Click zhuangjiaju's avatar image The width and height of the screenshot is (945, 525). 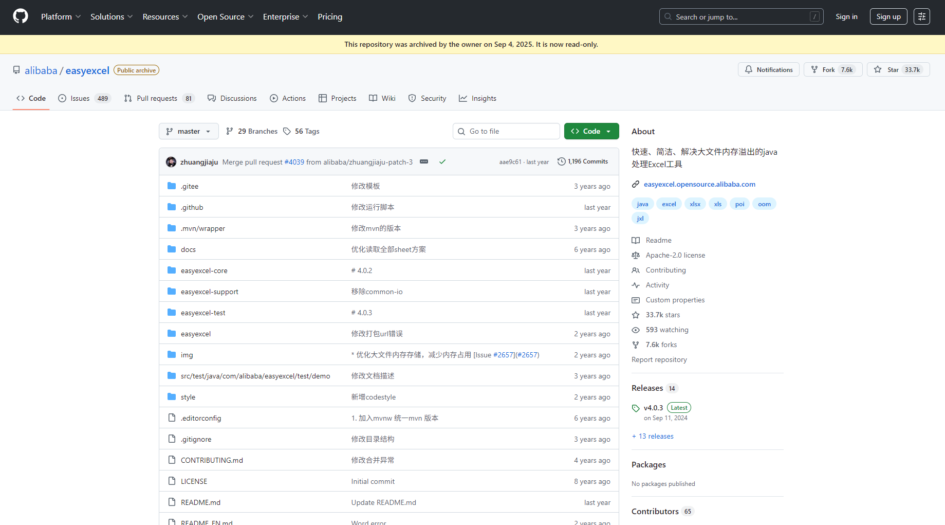coord(171,162)
